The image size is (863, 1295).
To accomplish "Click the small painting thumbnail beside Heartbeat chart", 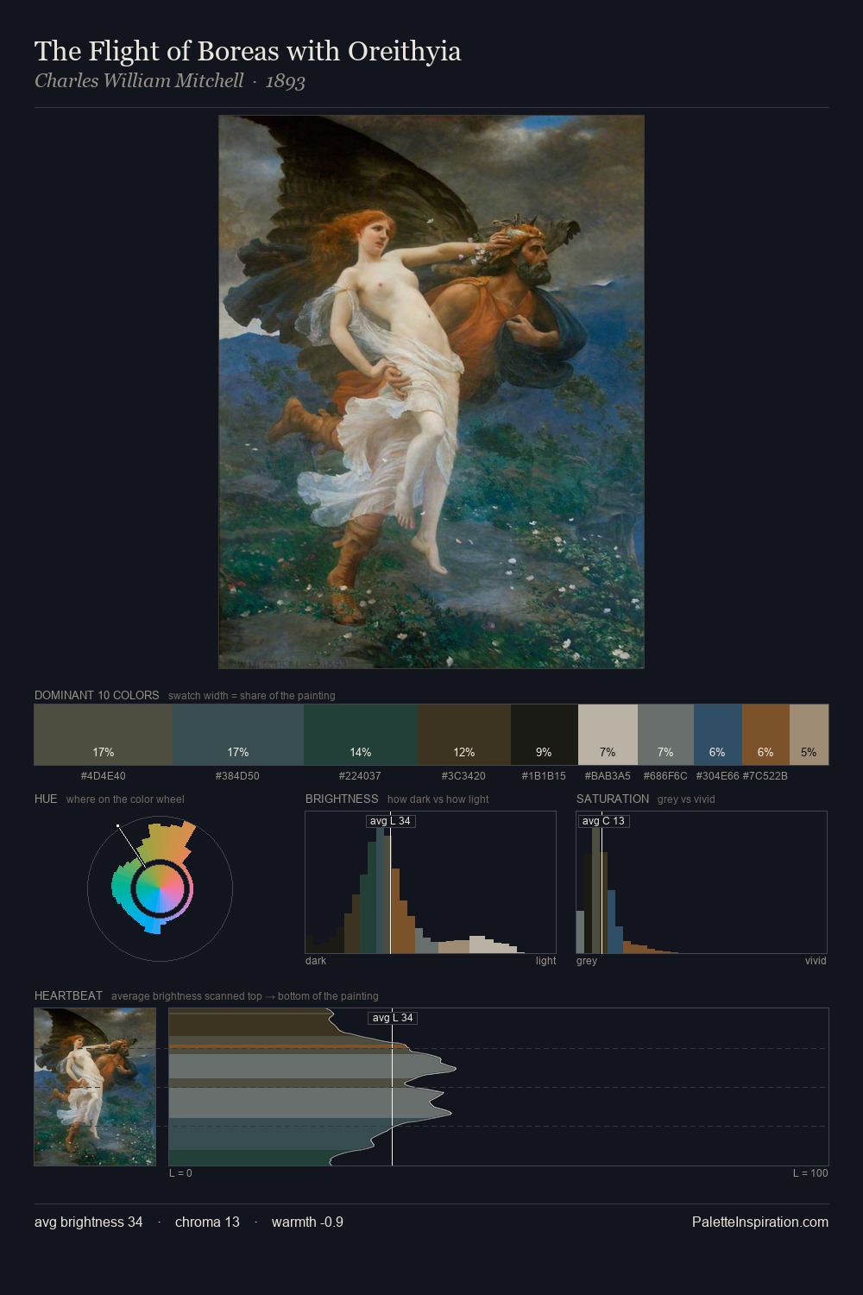I will pyautogui.click(x=95, y=1087).
